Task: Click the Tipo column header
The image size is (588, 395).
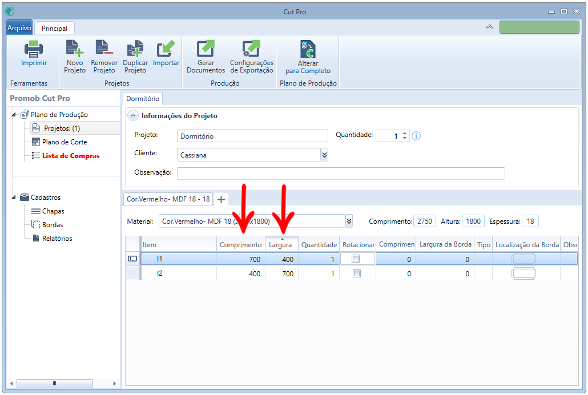Action: (x=484, y=244)
